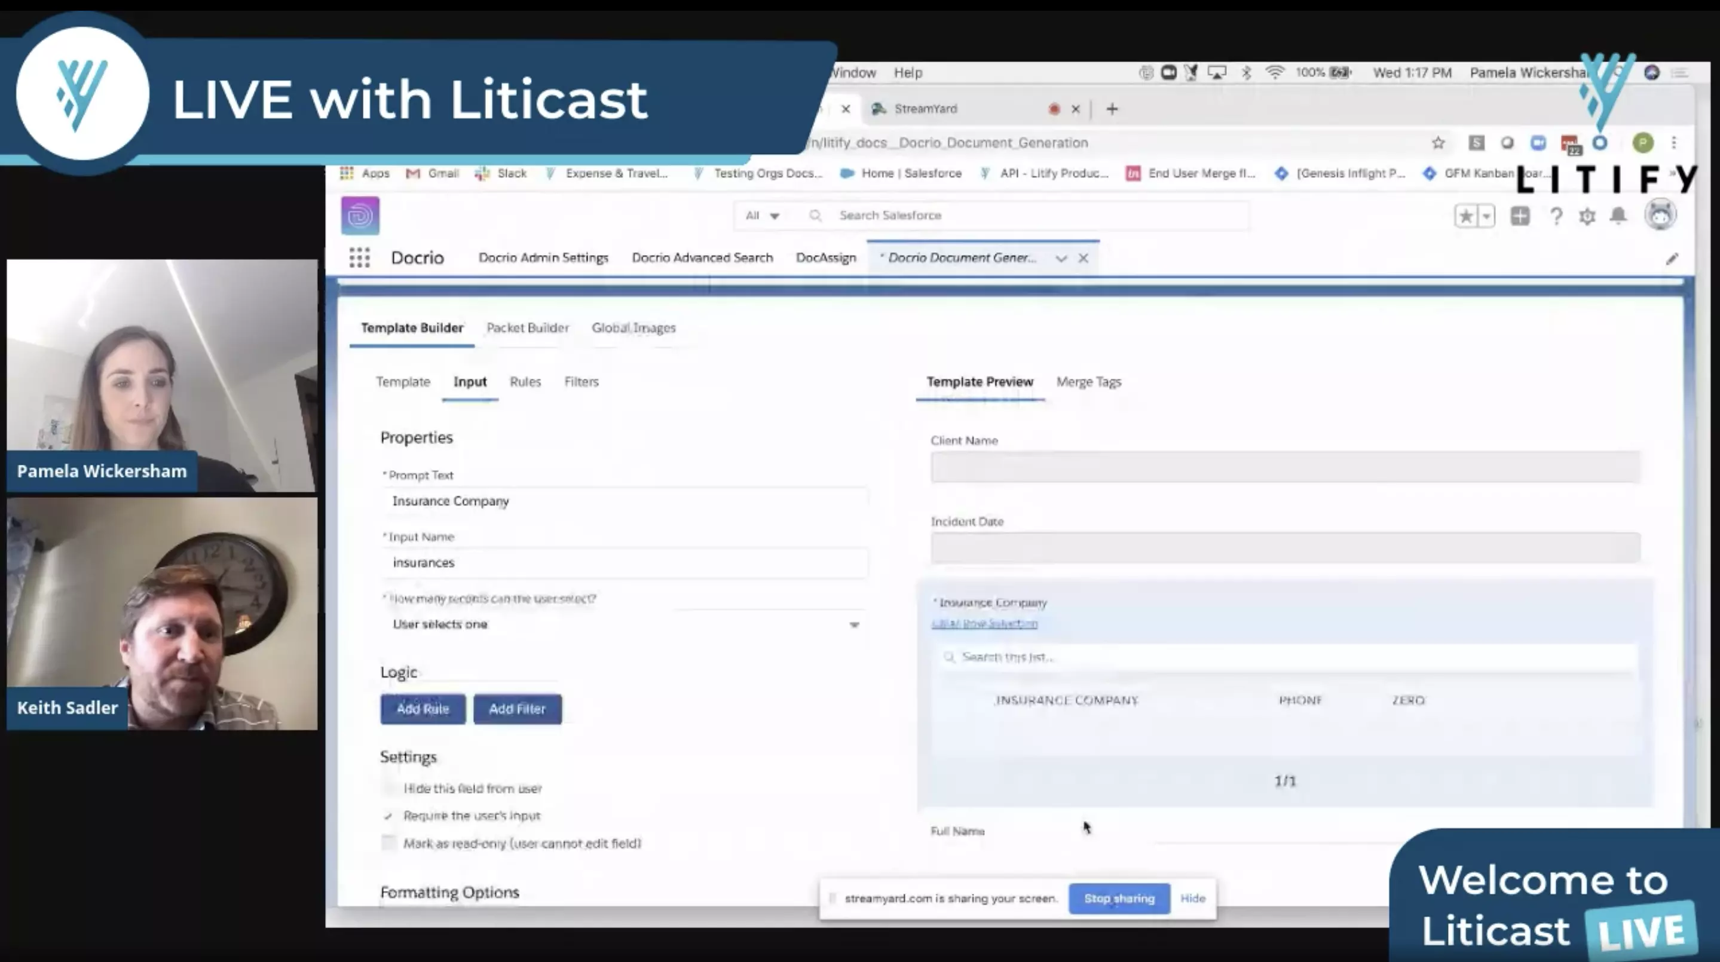The image size is (1720, 962).
Task: Favorite this page with the star icon
Action: [1465, 216]
